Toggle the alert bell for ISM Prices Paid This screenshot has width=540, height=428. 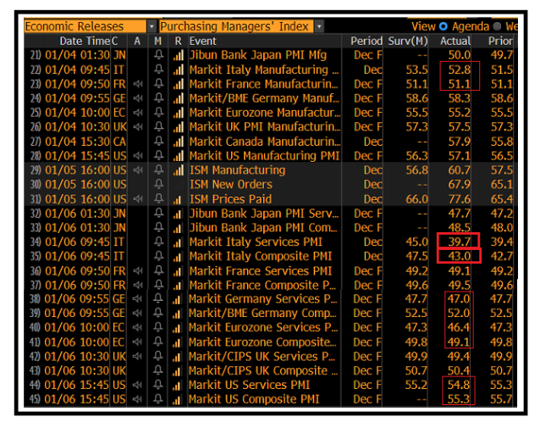coord(158,199)
